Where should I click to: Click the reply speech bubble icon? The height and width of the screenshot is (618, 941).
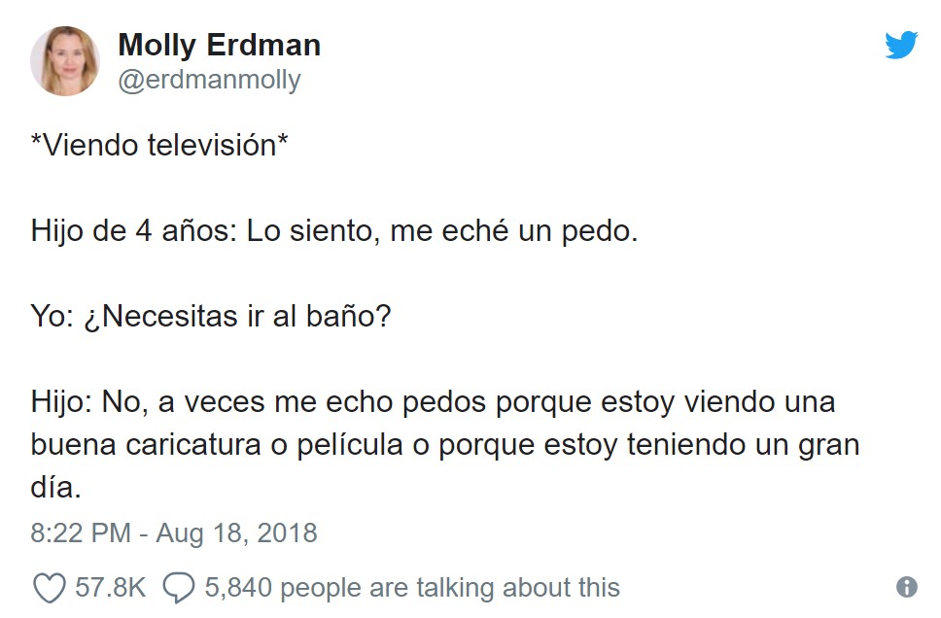pyautogui.click(x=179, y=588)
